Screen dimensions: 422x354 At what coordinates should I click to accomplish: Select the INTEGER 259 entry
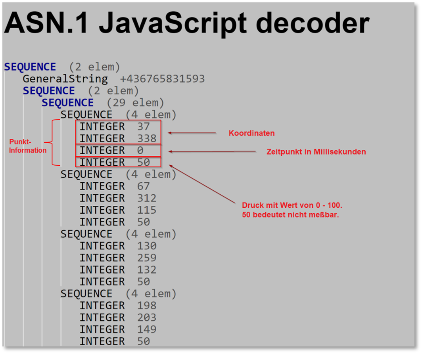pyautogui.click(x=118, y=258)
